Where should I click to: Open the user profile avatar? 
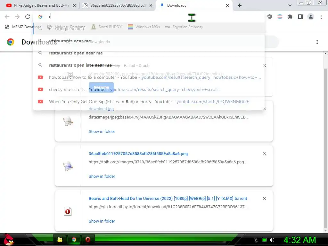tap(311, 17)
